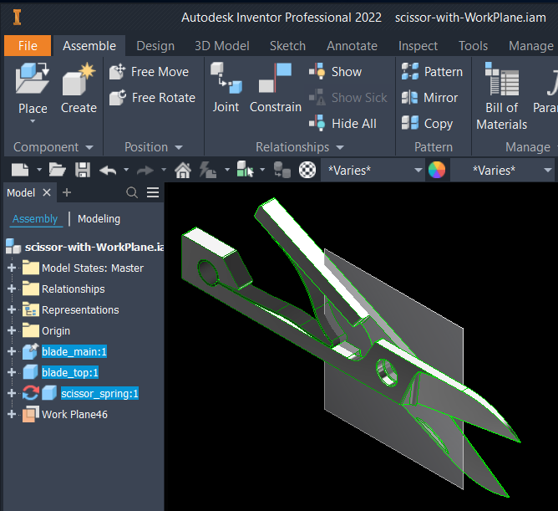558x511 pixels.
Task: Select the Free Rotate tool
Action: 152,98
